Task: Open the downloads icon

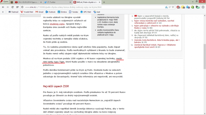Action: [x=203, y=7]
